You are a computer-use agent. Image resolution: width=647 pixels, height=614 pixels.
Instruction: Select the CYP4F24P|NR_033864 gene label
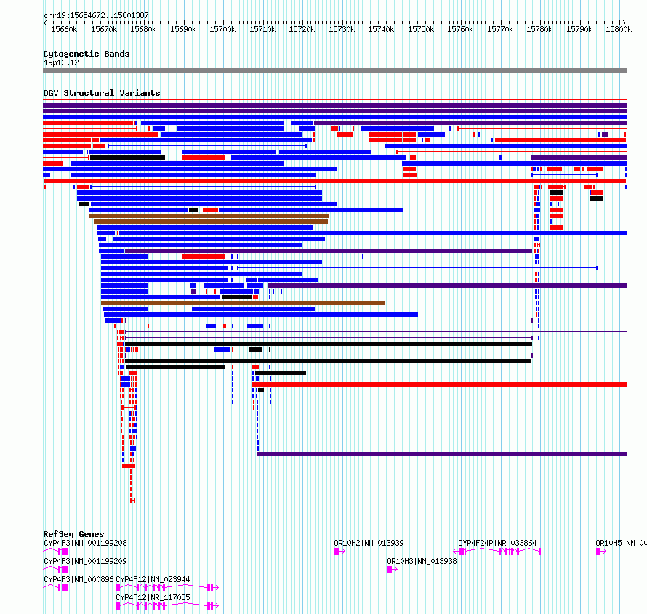pos(497,543)
